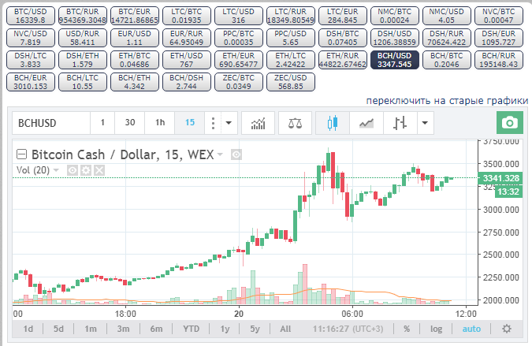Set date range to All
This screenshot has height=346, width=532.
coord(285,329)
